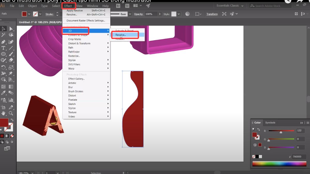Choose the Paintbrush tool
Viewport: 310px width, 174px height.
pos(11,54)
